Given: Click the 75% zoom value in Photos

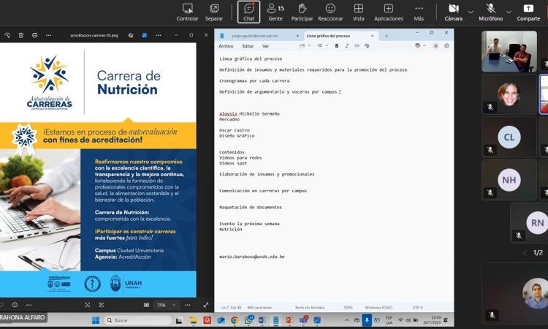Looking at the screenshot, I should [161, 305].
